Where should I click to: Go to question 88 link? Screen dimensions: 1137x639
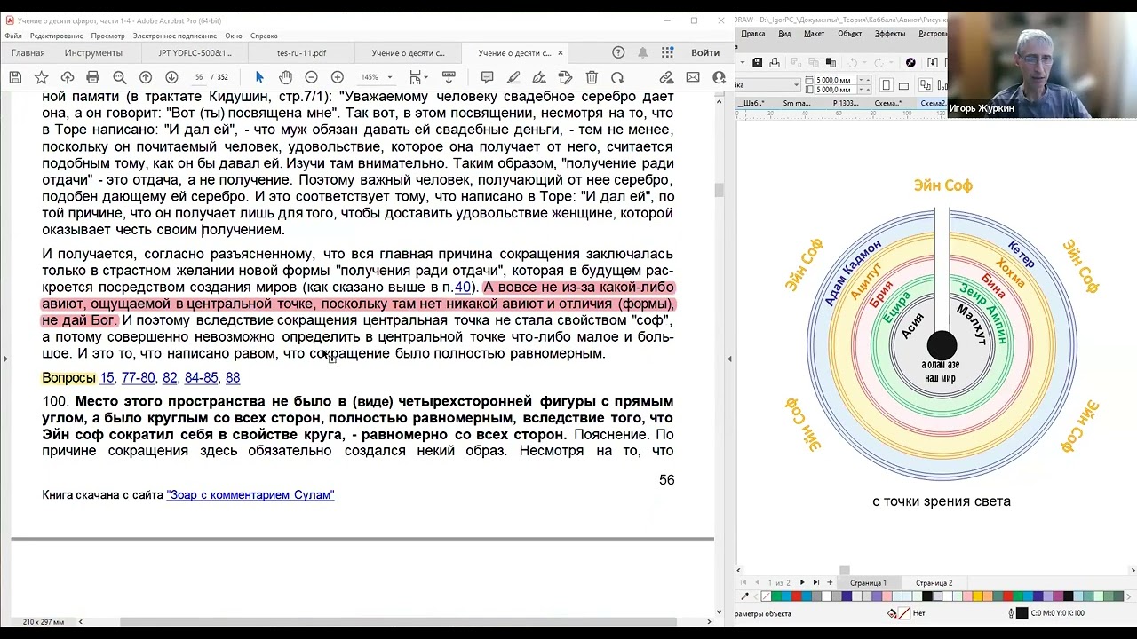(233, 378)
